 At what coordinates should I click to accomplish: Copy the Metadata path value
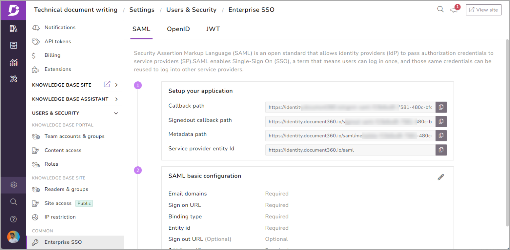(x=441, y=135)
